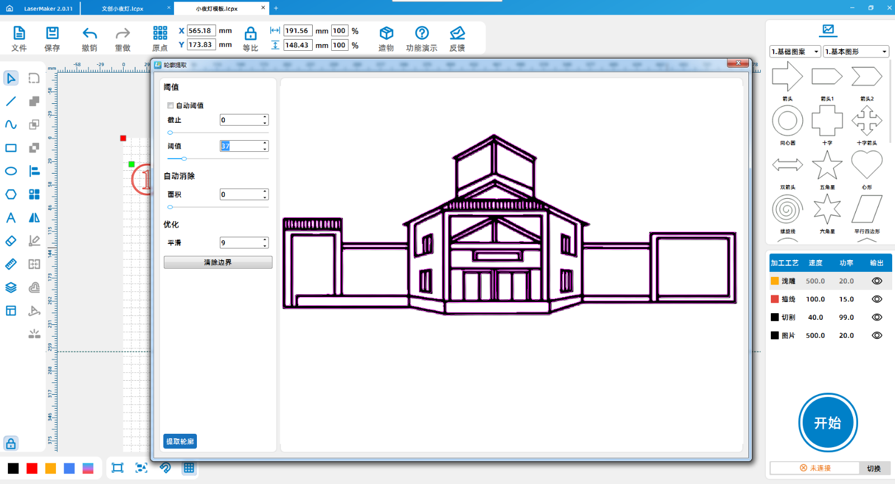Click the 提取轮廓 button
The image size is (895, 484).
click(180, 442)
